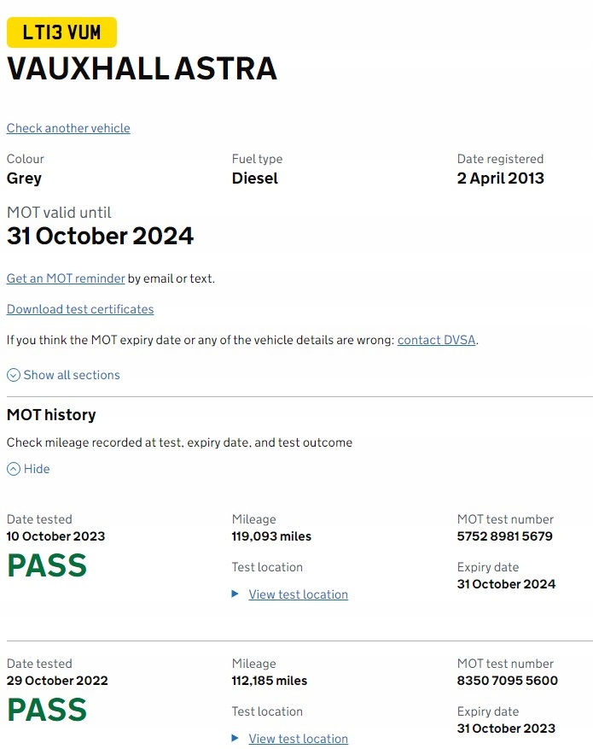The width and height of the screenshot is (593, 749).
Task: Click the PASS result for 10 October 2023
Action: pyautogui.click(x=47, y=565)
